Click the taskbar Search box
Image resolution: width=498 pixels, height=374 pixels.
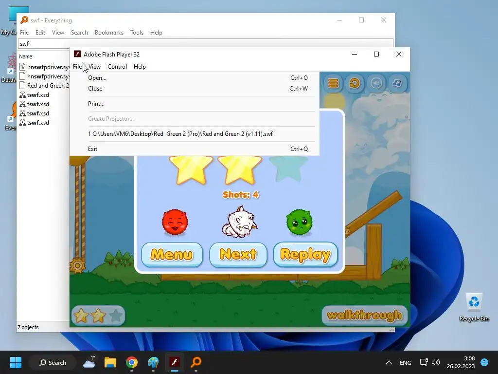tap(53, 362)
